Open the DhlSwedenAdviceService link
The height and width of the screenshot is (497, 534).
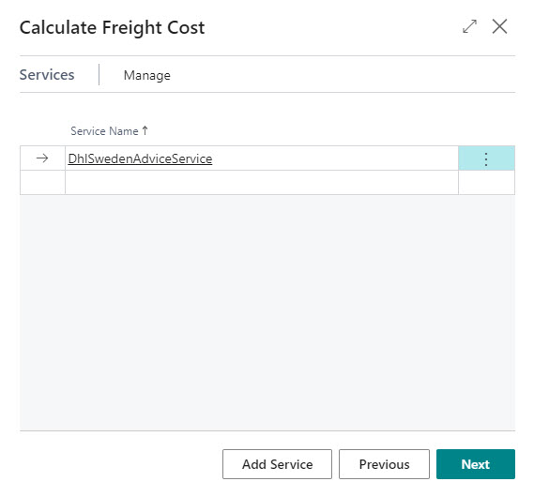140,158
